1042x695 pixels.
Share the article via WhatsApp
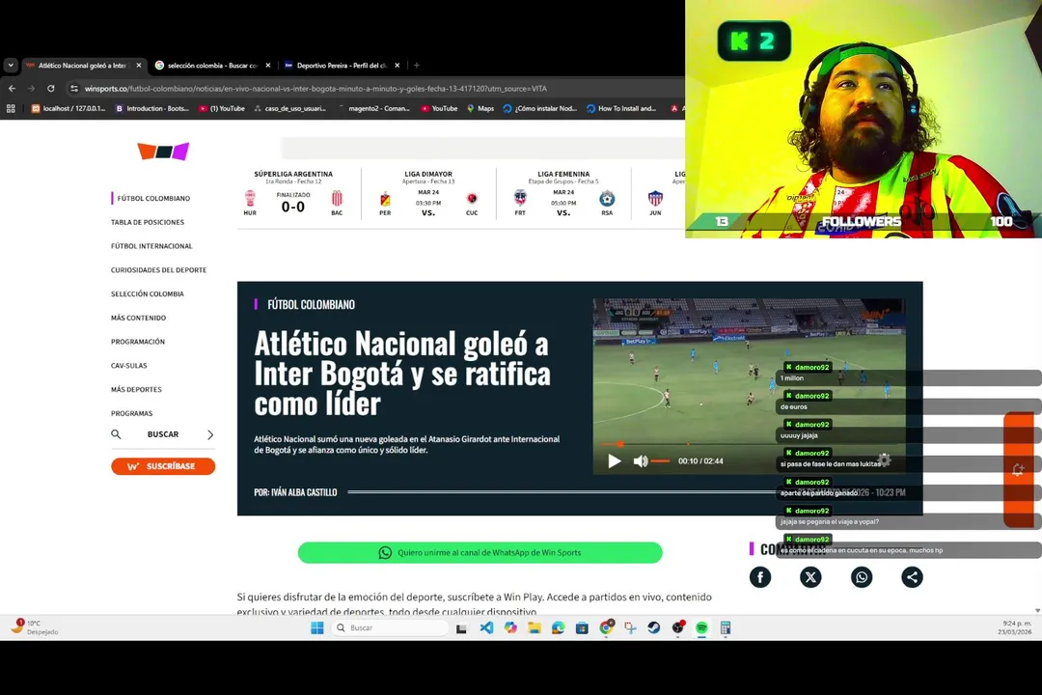862,577
